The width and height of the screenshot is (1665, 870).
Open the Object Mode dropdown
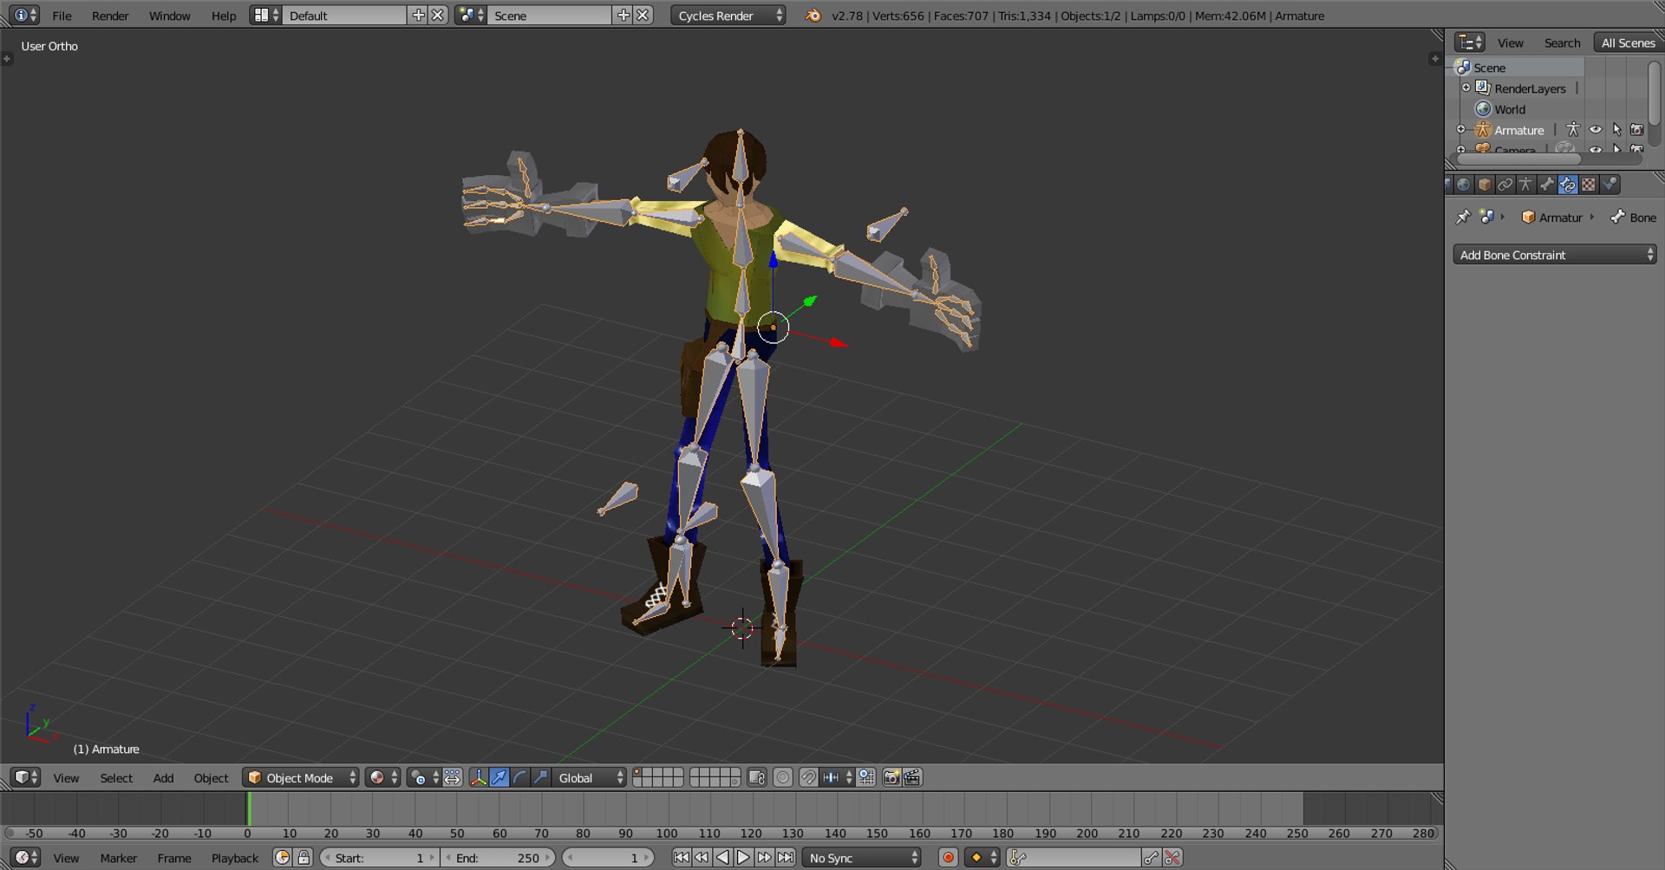click(x=301, y=777)
